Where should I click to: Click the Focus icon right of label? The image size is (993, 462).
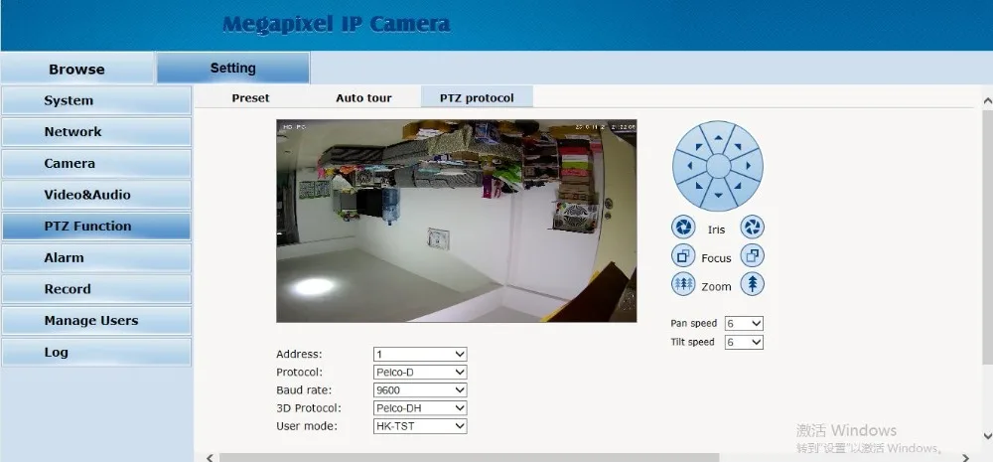click(x=753, y=256)
